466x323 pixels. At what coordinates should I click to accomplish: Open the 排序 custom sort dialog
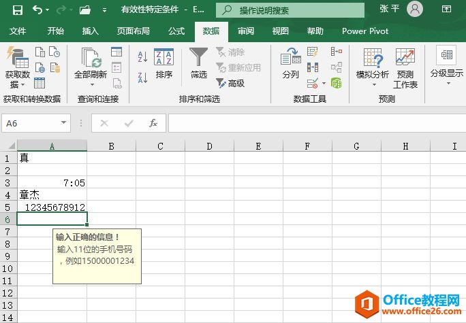click(x=164, y=63)
